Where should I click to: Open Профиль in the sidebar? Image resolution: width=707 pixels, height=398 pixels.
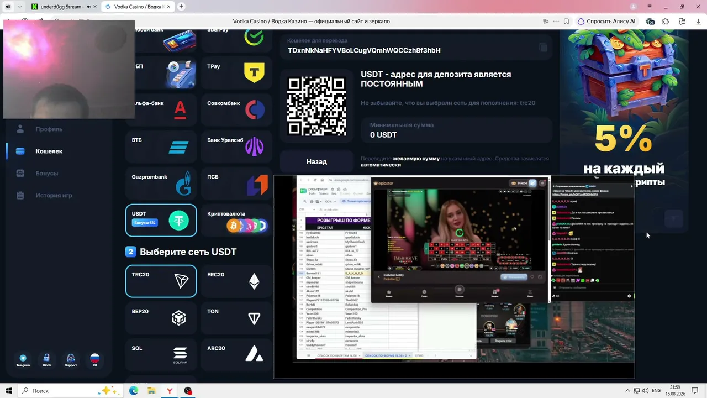[49, 129]
